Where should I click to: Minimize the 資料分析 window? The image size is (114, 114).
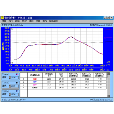105,18
